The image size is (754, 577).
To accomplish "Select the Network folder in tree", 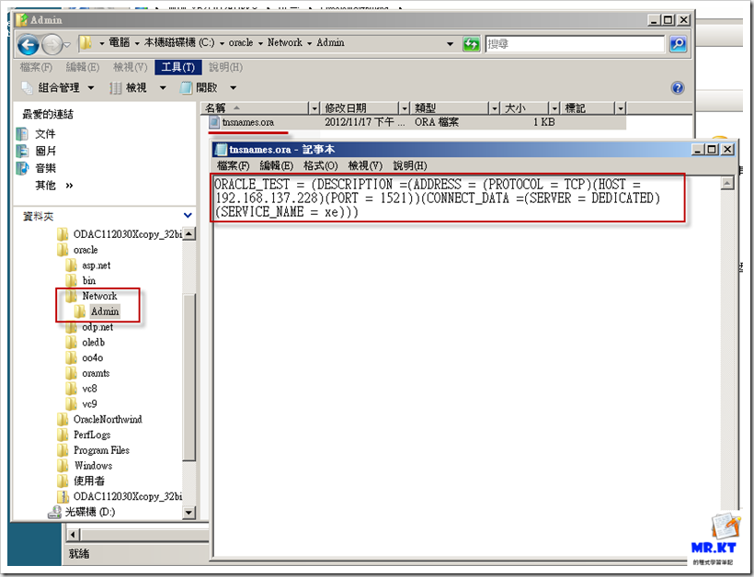I will (99, 296).
